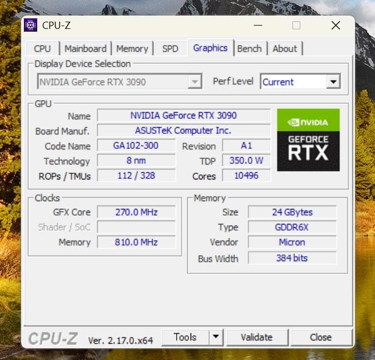Click the Revision value A1

point(246,146)
